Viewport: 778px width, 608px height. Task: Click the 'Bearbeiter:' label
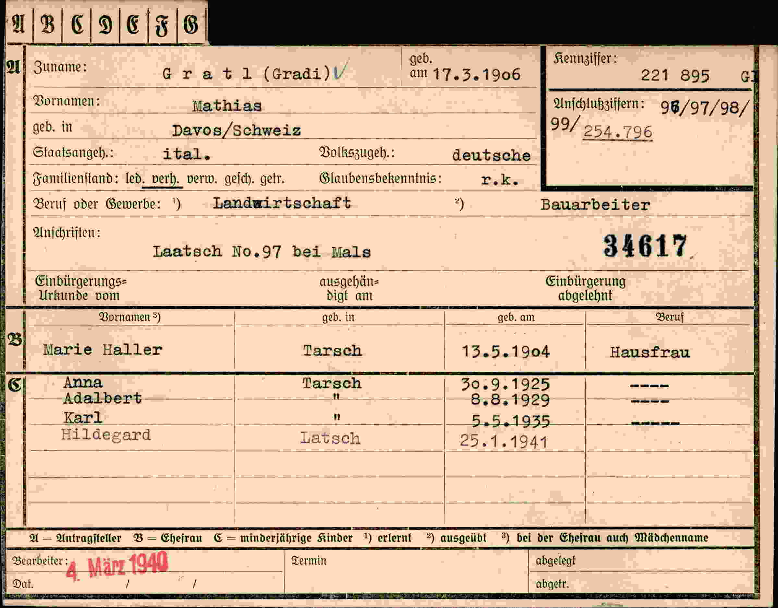[x=40, y=561]
